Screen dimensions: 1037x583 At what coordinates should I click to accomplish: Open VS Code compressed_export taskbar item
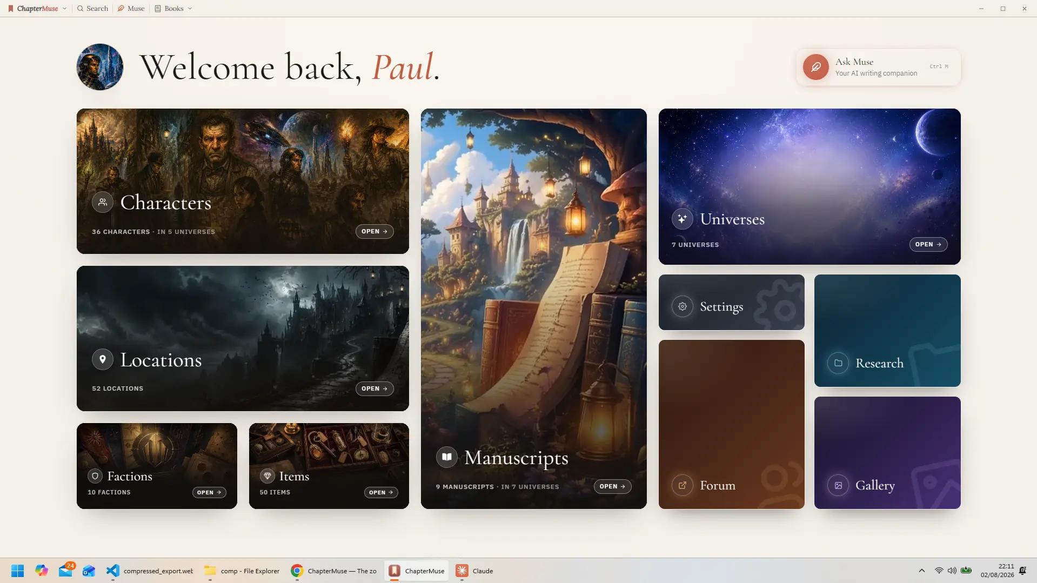coord(150,571)
